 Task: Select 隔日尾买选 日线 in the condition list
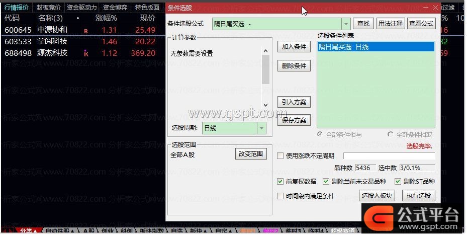pos(375,47)
